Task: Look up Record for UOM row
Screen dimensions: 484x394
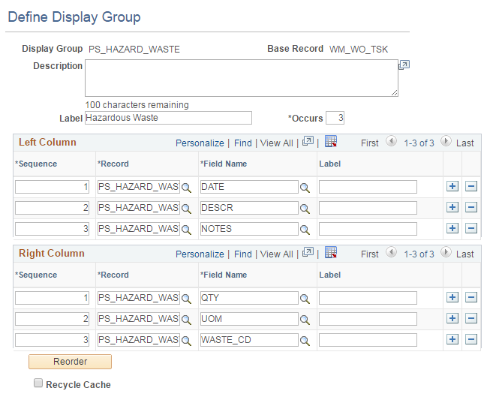Action: (x=186, y=319)
